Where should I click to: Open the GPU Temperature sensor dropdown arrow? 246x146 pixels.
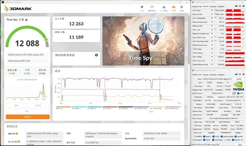(212, 18)
